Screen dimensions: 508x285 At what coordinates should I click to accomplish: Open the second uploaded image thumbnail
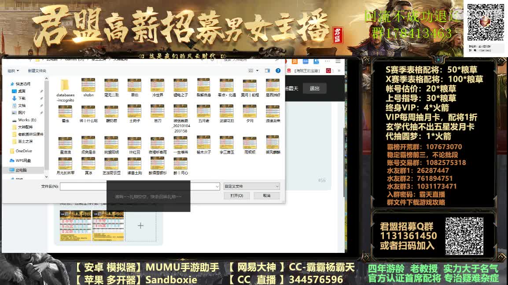[x=108, y=226]
